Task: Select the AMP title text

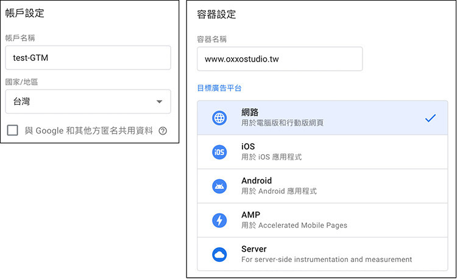Action: 250,215
